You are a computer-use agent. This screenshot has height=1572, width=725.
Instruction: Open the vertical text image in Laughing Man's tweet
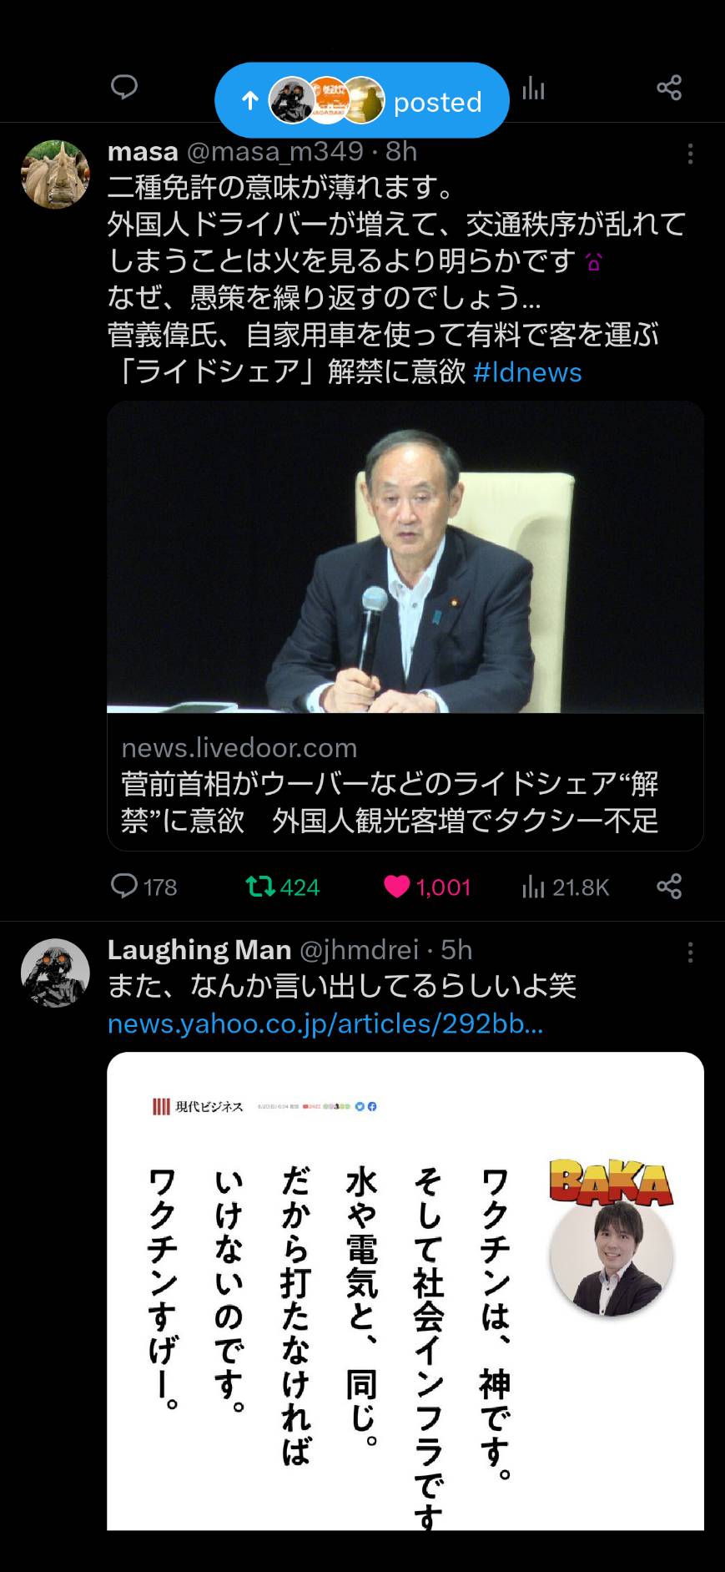coord(405,1291)
